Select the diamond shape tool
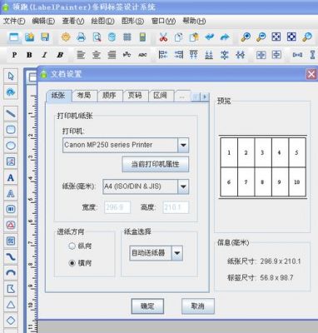 click(x=11, y=321)
